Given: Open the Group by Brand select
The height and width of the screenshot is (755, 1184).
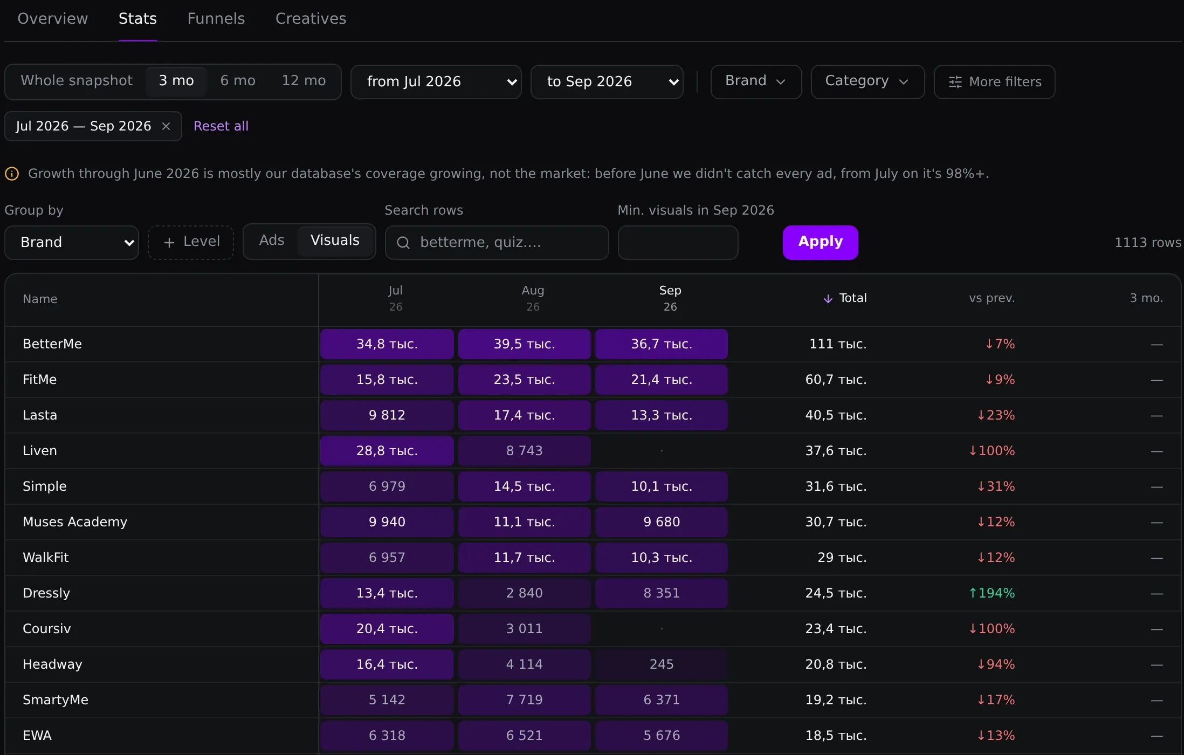Looking at the screenshot, I should coord(72,243).
